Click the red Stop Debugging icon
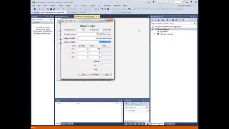 pos(105,9)
